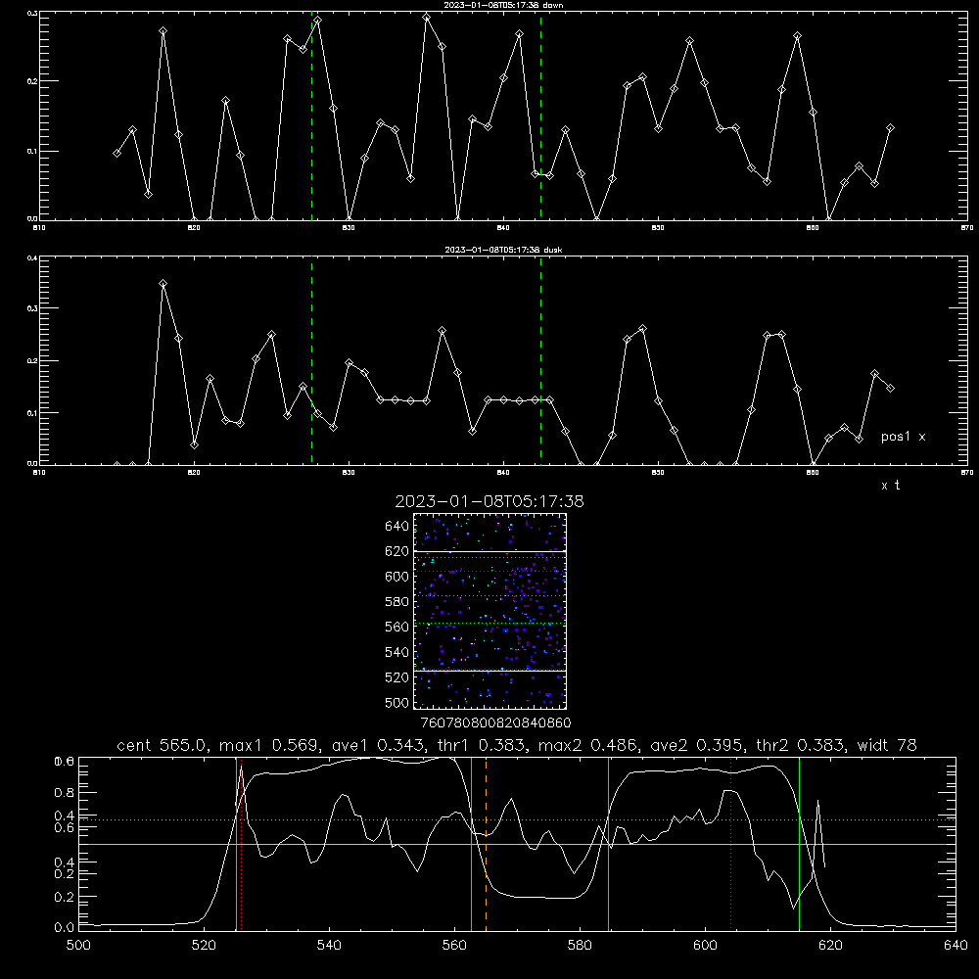Image resolution: width=979 pixels, height=979 pixels.
Task: Click the '540' x-axis label of profile plot
Action: [329, 946]
